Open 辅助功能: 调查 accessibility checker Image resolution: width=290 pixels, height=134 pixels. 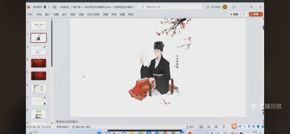point(81,127)
